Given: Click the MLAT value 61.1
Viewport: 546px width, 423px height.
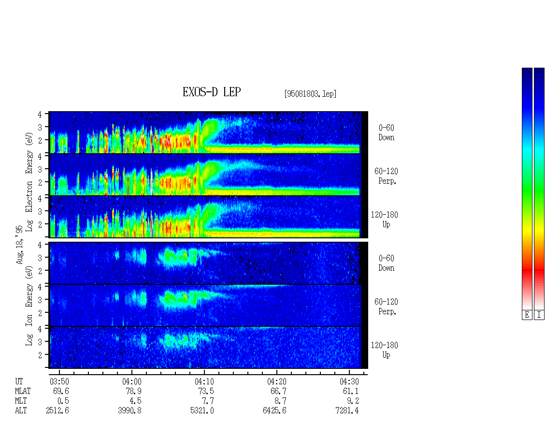Looking at the screenshot, I should tap(351, 391).
